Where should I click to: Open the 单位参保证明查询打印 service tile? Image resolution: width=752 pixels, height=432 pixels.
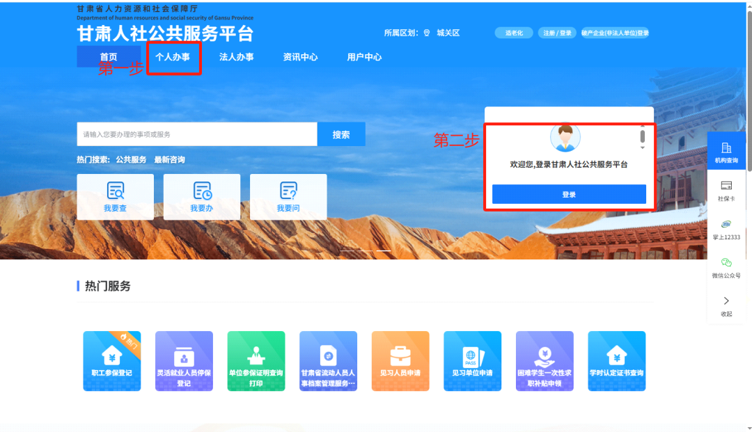click(x=256, y=360)
